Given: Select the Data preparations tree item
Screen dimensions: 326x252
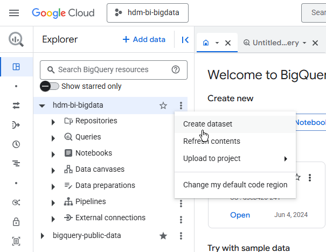Looking at the screenshot, I should [x=105, y=185].
